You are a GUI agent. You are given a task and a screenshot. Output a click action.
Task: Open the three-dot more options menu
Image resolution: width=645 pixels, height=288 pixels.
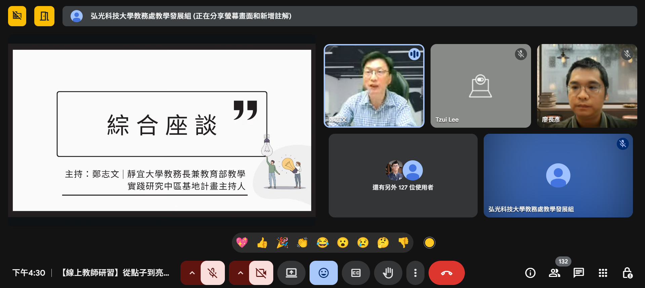[415, 273]
